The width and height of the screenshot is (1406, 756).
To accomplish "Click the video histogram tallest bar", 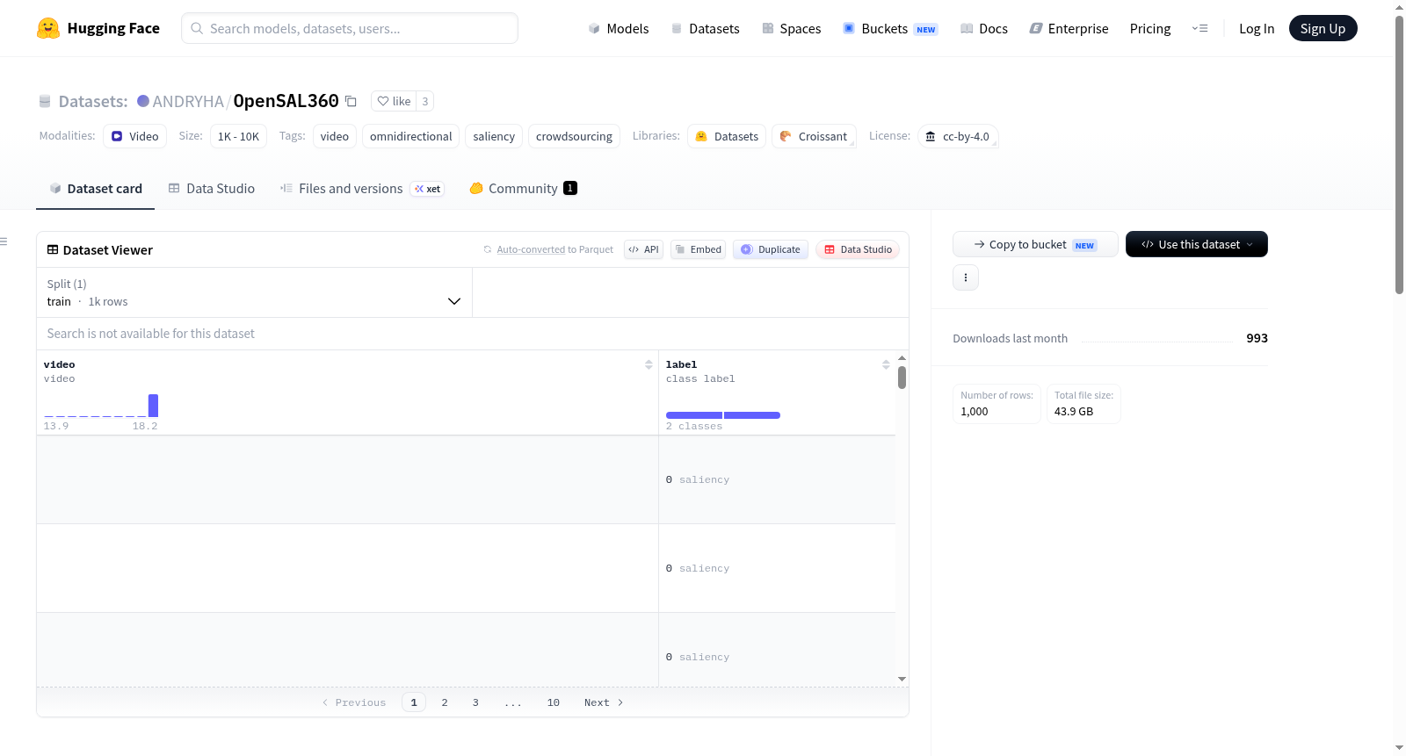I will point(153,406).
